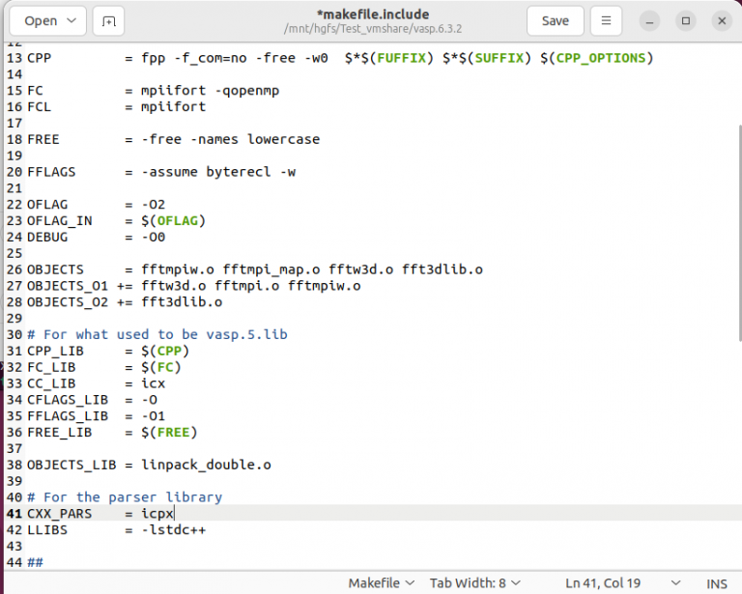Viewport: 742px width, 594px height.
Task: Click the -O value of CFLAGS_LIB
Action: (149, 400)
